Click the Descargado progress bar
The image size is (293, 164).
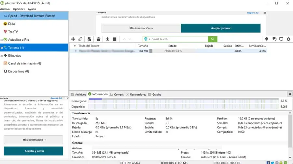(x=184, y=101)
